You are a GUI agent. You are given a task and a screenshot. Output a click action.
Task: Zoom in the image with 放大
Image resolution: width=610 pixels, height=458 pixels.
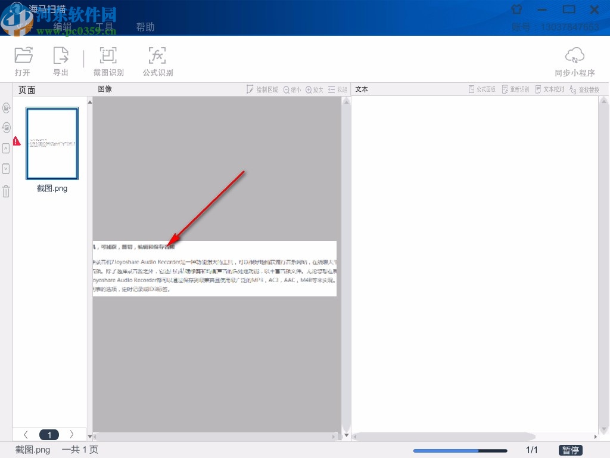click(315, 89)
